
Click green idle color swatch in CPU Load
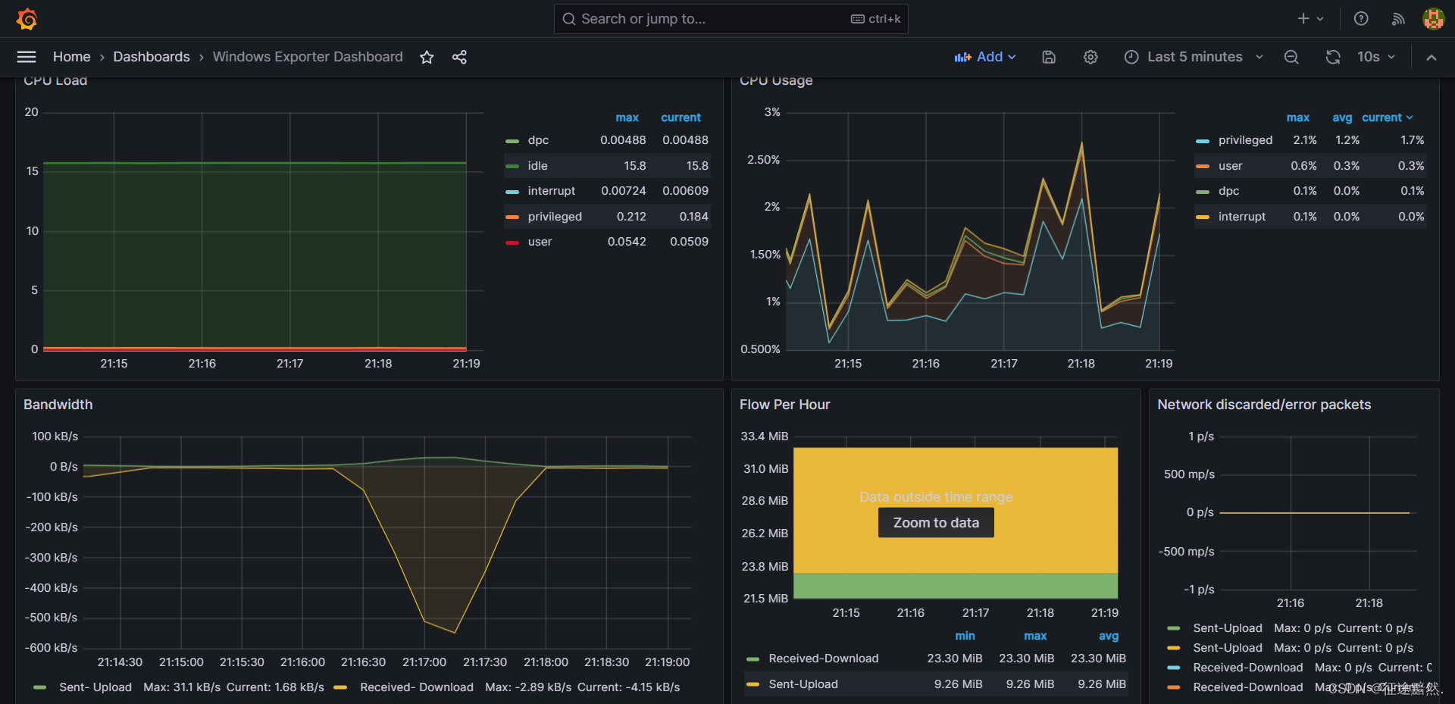click(512, 166)
